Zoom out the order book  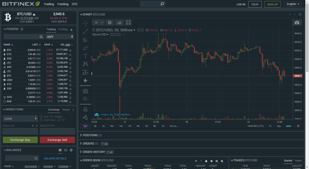(217, 161)
